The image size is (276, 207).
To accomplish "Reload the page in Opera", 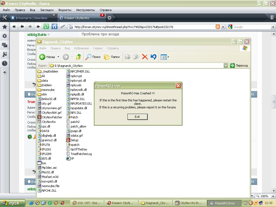I will tap(46, 27).
